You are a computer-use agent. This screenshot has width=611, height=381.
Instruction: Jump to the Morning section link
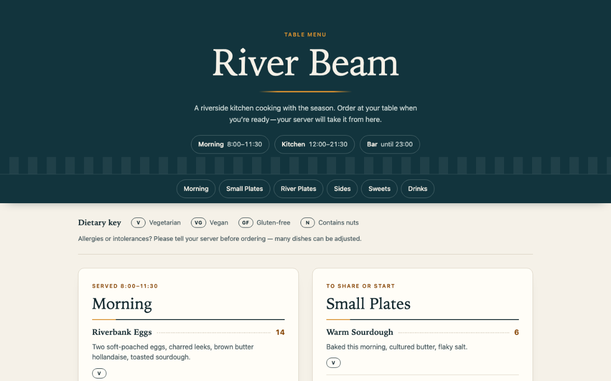(x=196, y=188)
